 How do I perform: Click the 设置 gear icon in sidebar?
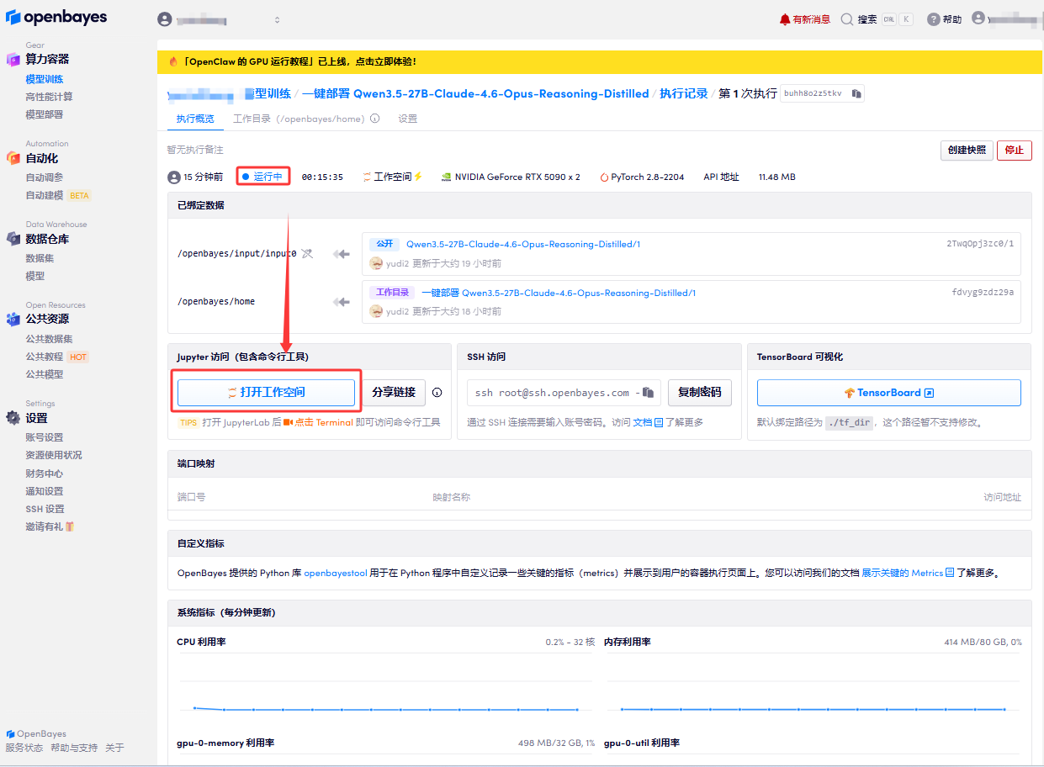13,418
